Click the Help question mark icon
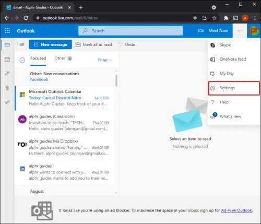261x224 pixels. click(x=212, y=102)
